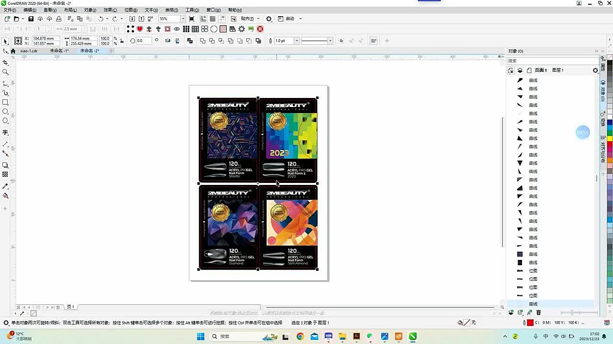Click the Save icon in standard toolbar
613x344 pixels.
click(x=31, y=19)
